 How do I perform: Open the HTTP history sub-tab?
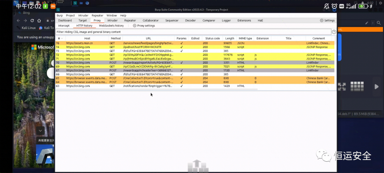click(84, 26)
